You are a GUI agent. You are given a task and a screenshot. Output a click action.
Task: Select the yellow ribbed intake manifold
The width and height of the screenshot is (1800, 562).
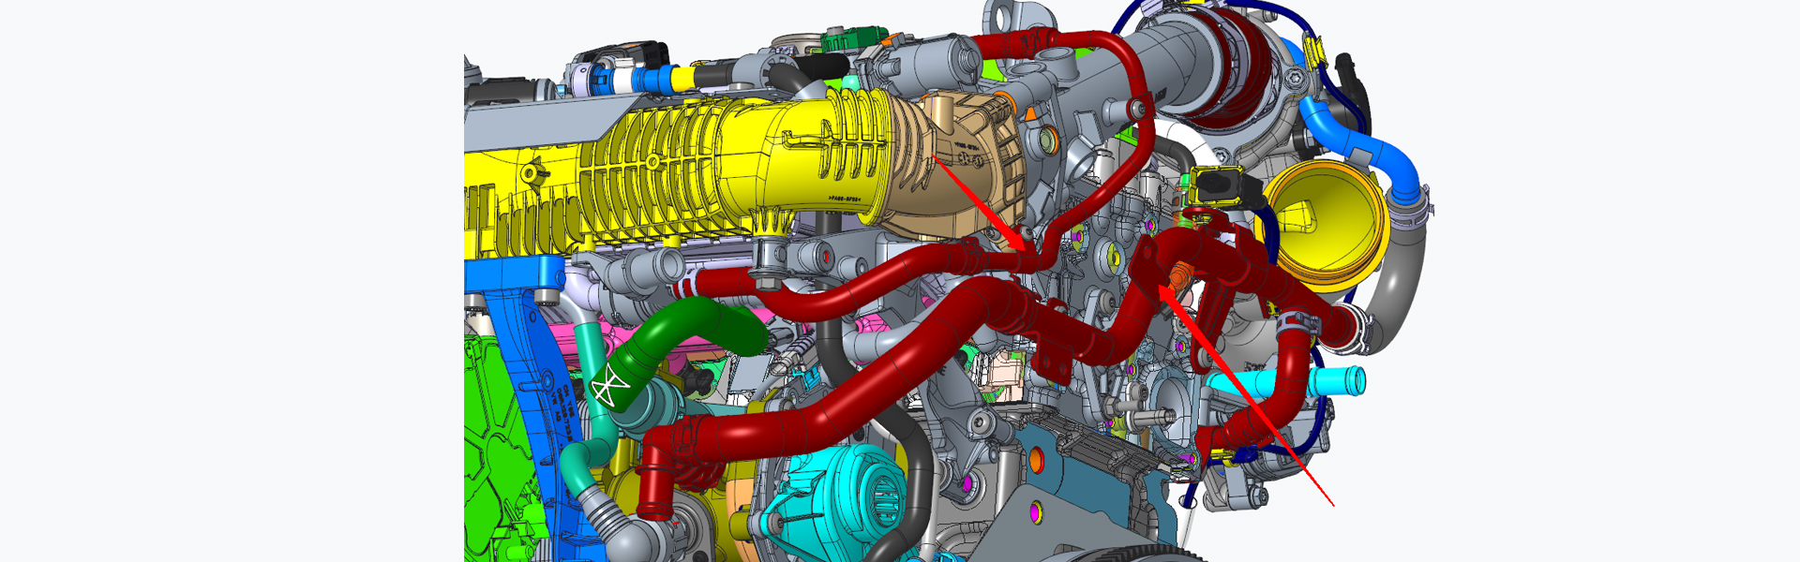(x=656, y=178)
